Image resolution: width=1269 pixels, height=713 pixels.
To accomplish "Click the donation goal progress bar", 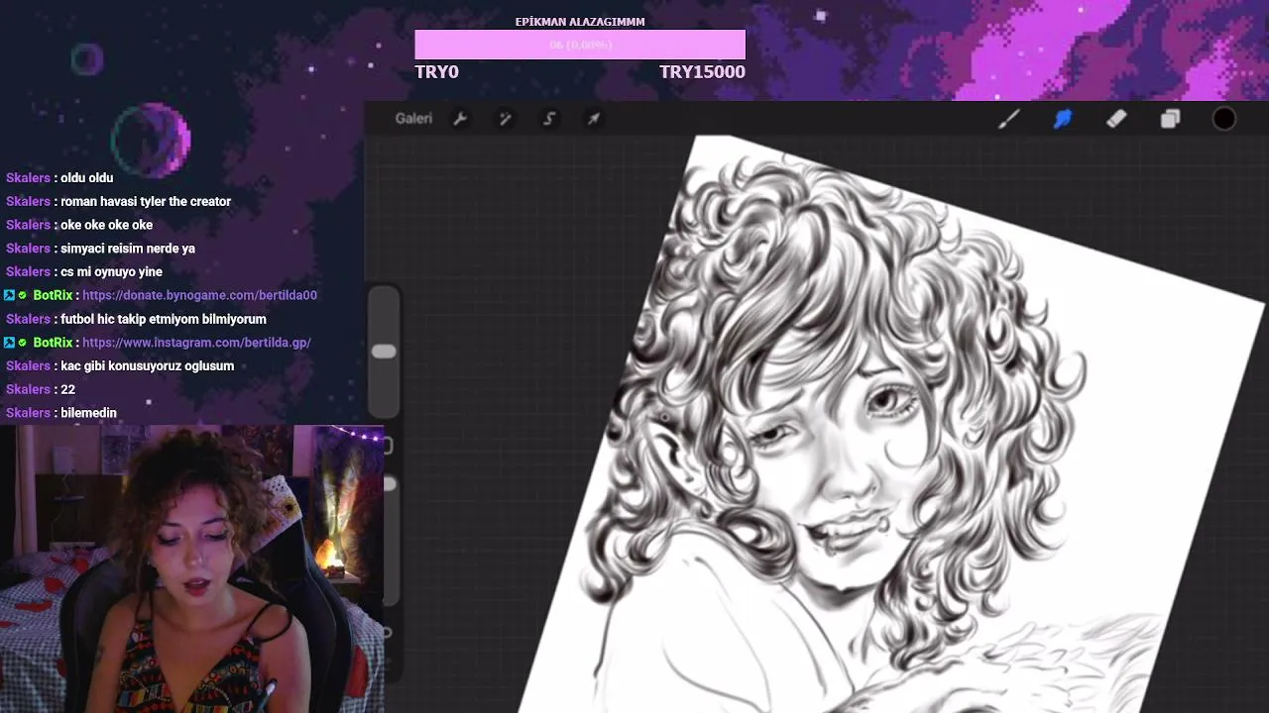I will pyautogui.click(x=580, y=46).
